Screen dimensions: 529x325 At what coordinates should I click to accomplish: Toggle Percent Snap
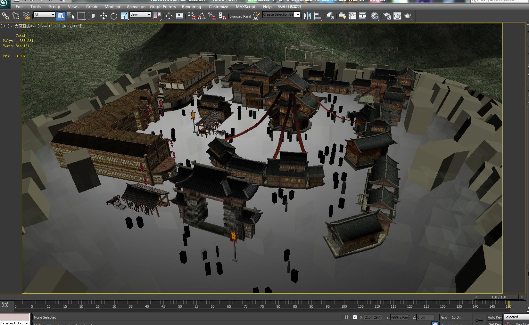[x=212, y=16]
